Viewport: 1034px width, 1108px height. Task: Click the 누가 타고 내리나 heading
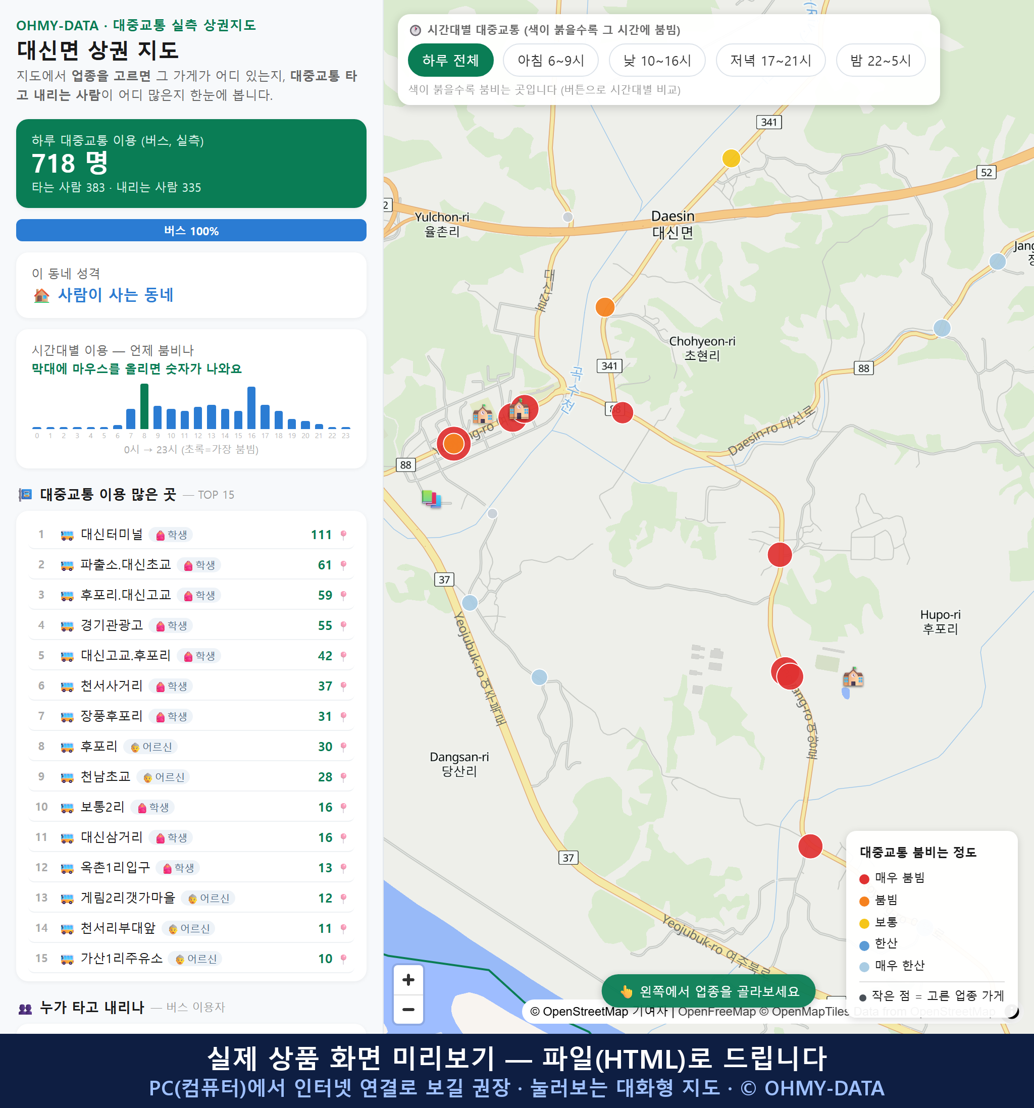[92, 1007]
